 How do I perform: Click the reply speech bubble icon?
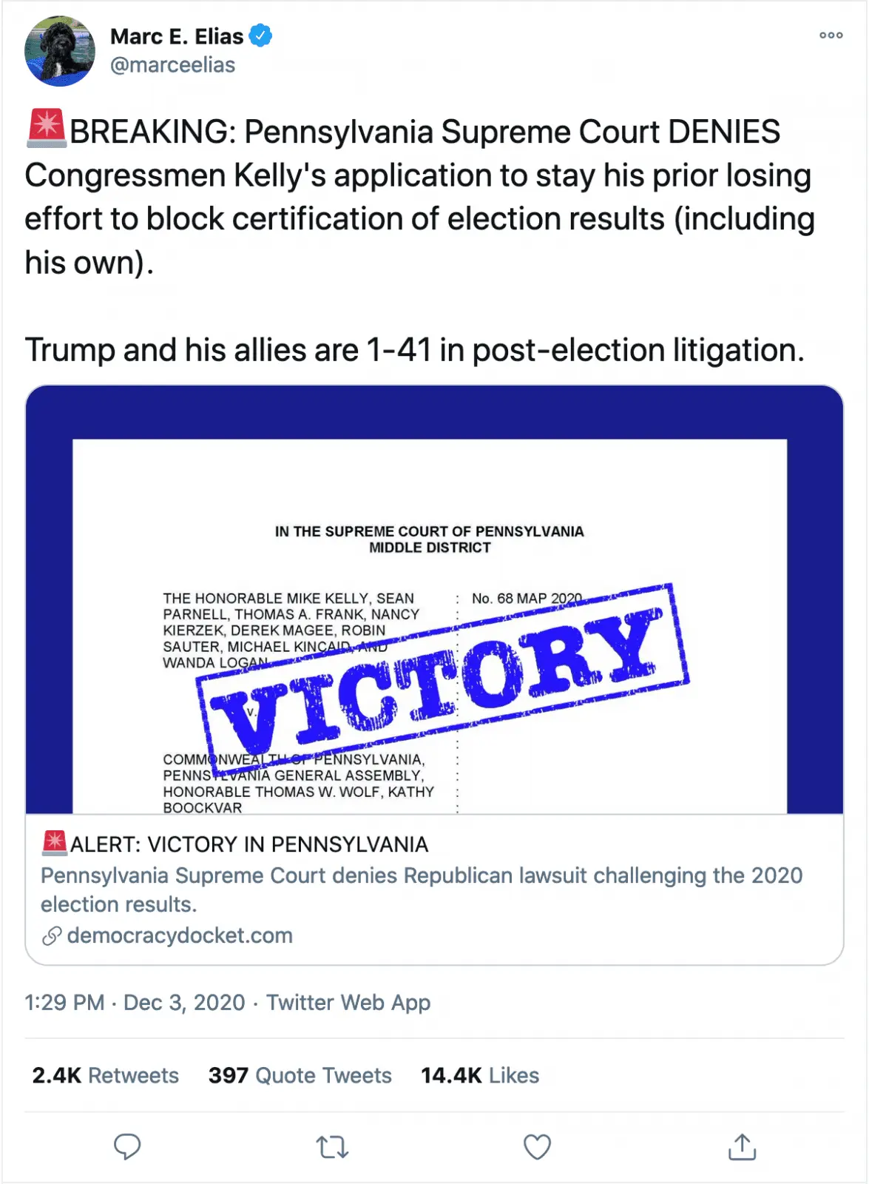[127, 1146]
